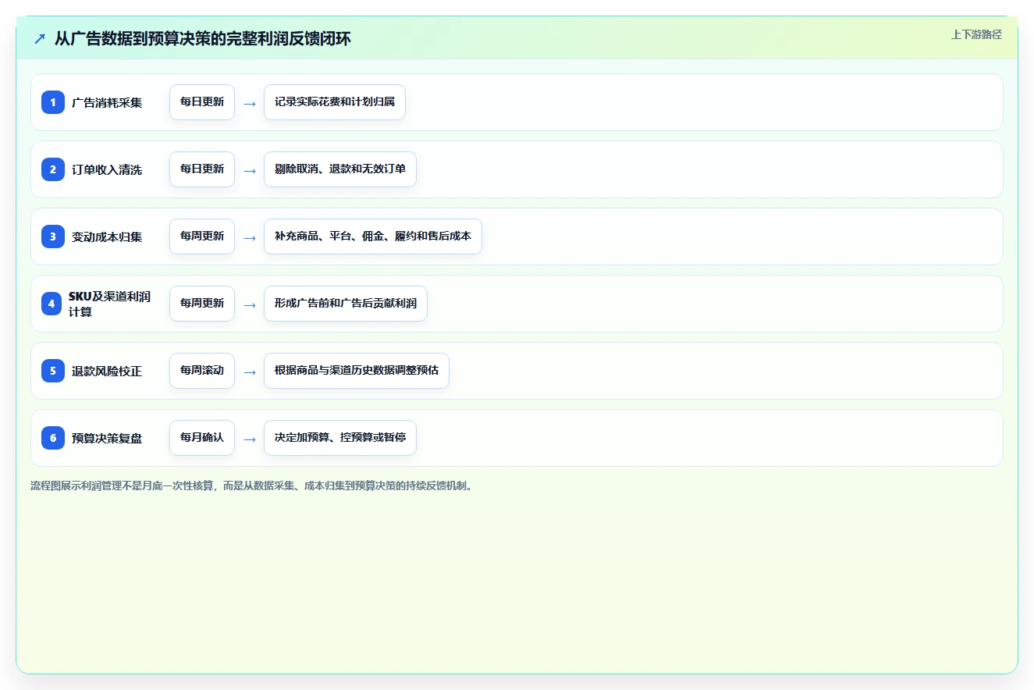This screenshot has width=1034, height=690.
Task: Click the 上下游路径 label
Action: click(976, 34)
